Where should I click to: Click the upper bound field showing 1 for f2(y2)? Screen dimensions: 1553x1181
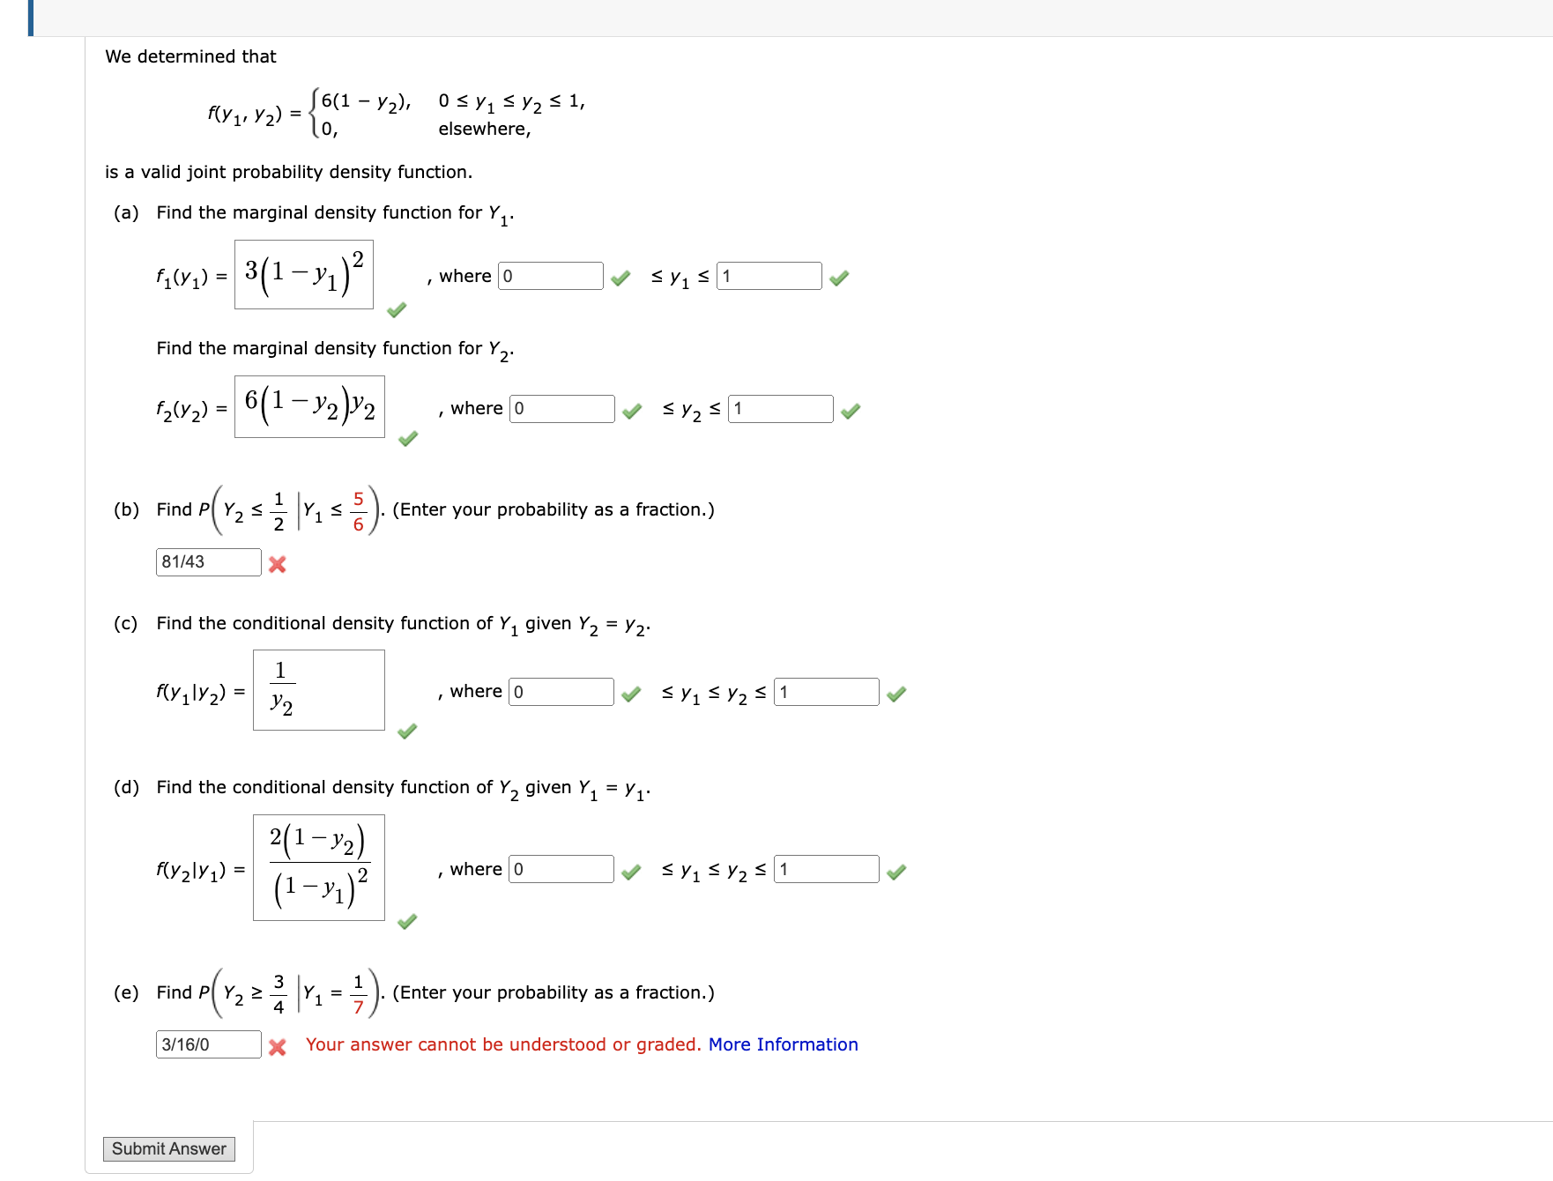click(x=779, y=409)
